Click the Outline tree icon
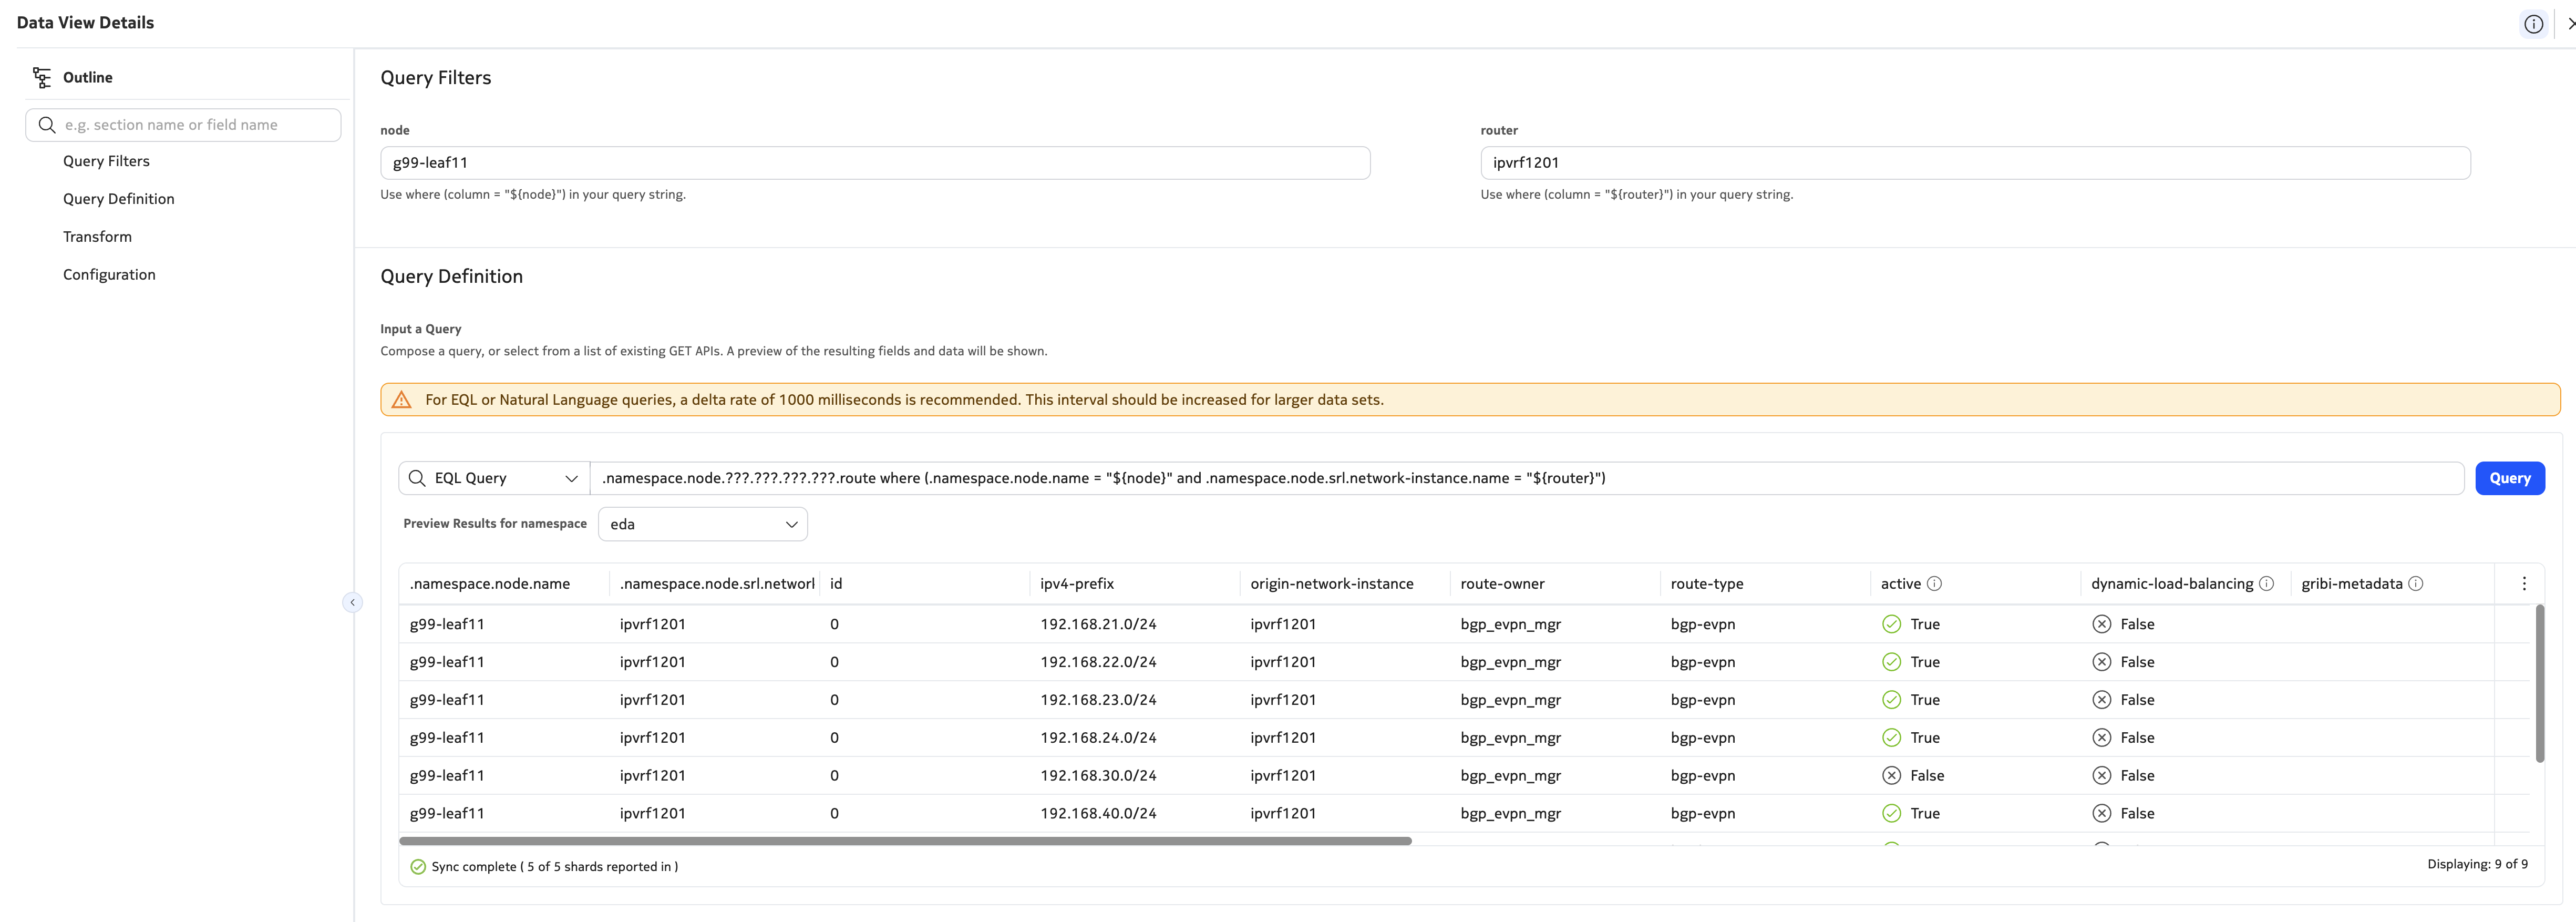This screenshot has width=2576, height=922. click(x=42, y=77)
